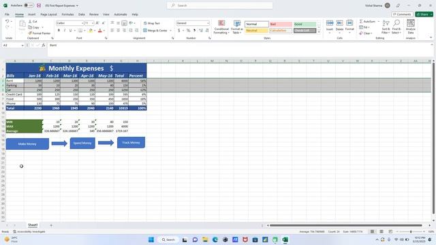Expand the cell styles gallery
Image resolution: width=436 pixels, height=245 pixels.
click(x=319, y=32)
